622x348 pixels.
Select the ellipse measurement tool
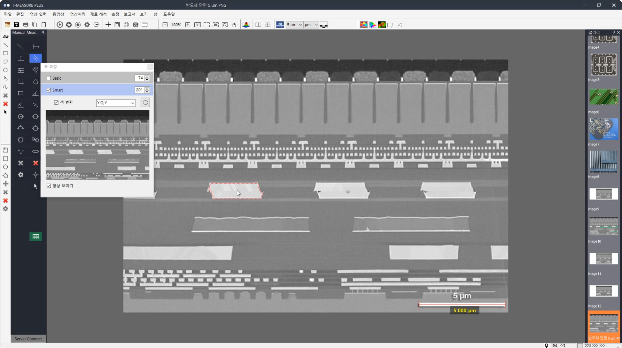point(35,152)
